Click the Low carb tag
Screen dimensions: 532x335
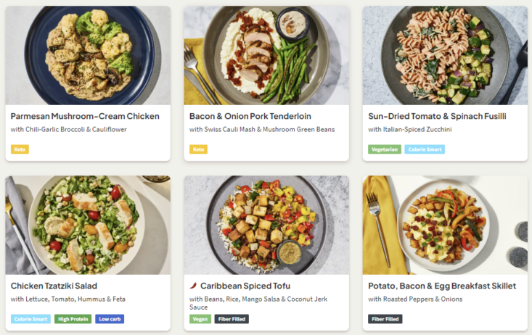coord(109,319)
